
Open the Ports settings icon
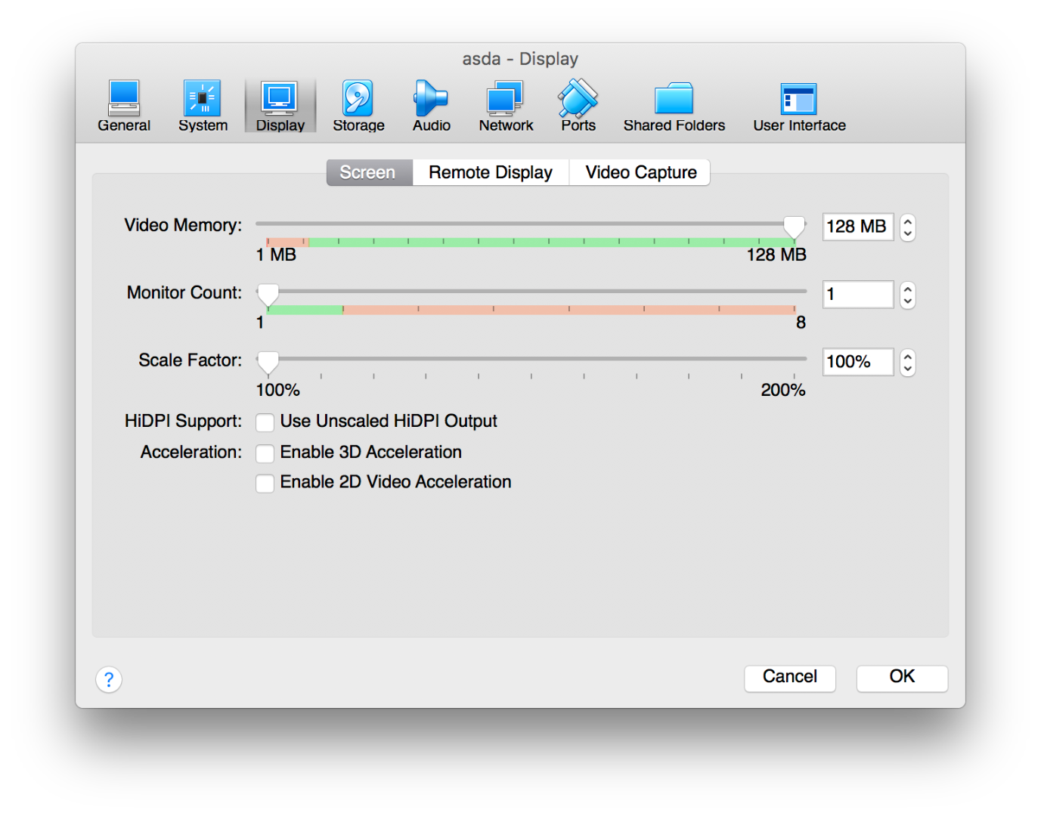[578, 106]
